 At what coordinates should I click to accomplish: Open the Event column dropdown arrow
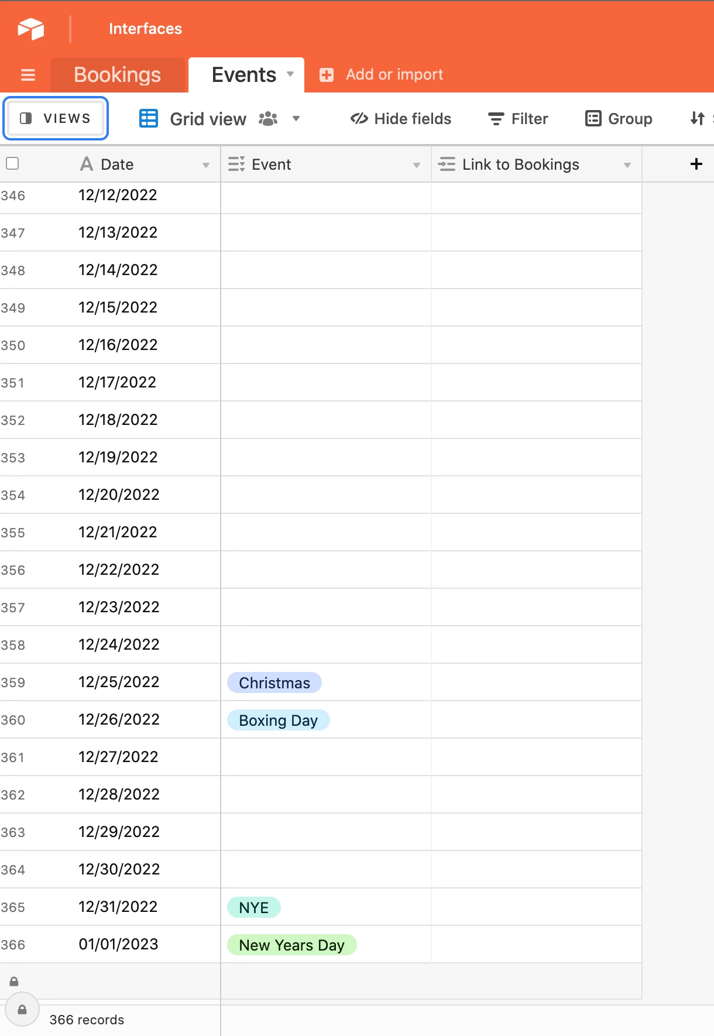[x=417, y=165]
